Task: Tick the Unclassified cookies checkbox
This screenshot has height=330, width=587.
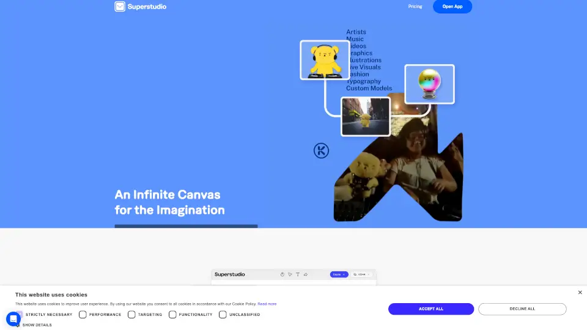Action: (223, 315)
